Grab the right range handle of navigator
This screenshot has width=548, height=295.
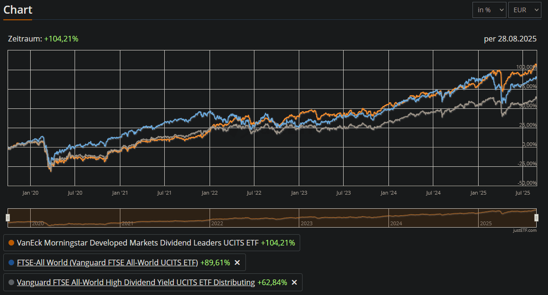(537, 218)
